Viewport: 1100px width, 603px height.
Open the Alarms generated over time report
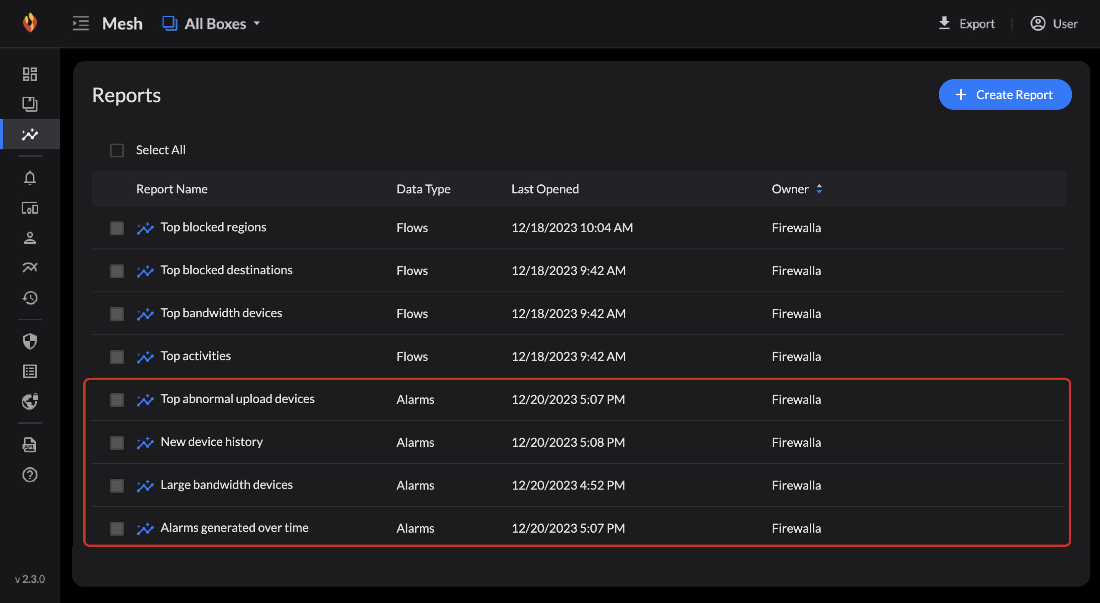coord(235,528)
